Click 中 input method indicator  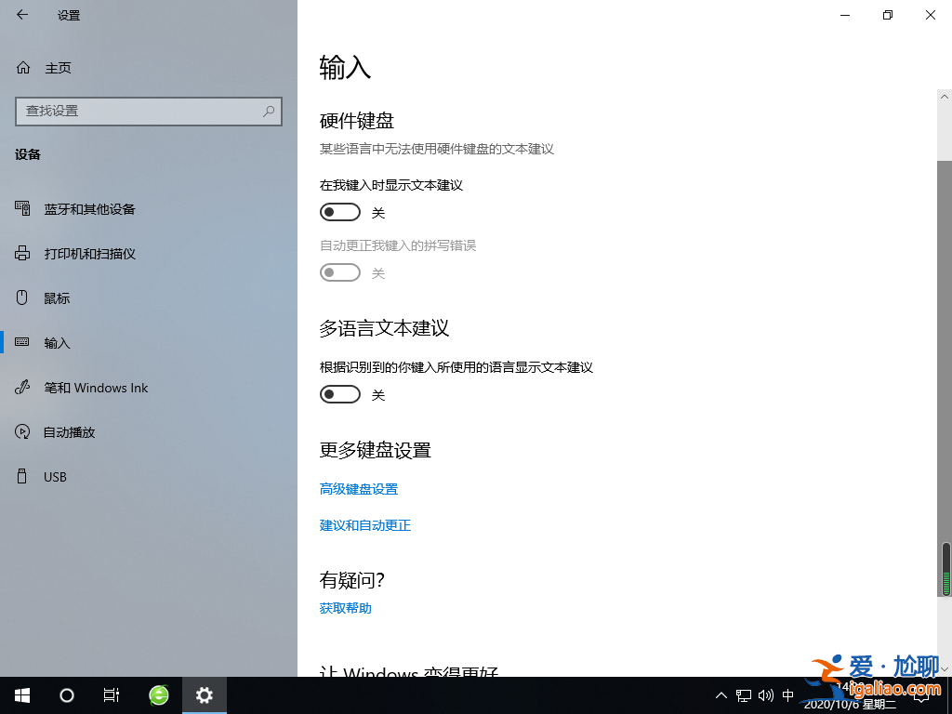(x=787, y=694)
